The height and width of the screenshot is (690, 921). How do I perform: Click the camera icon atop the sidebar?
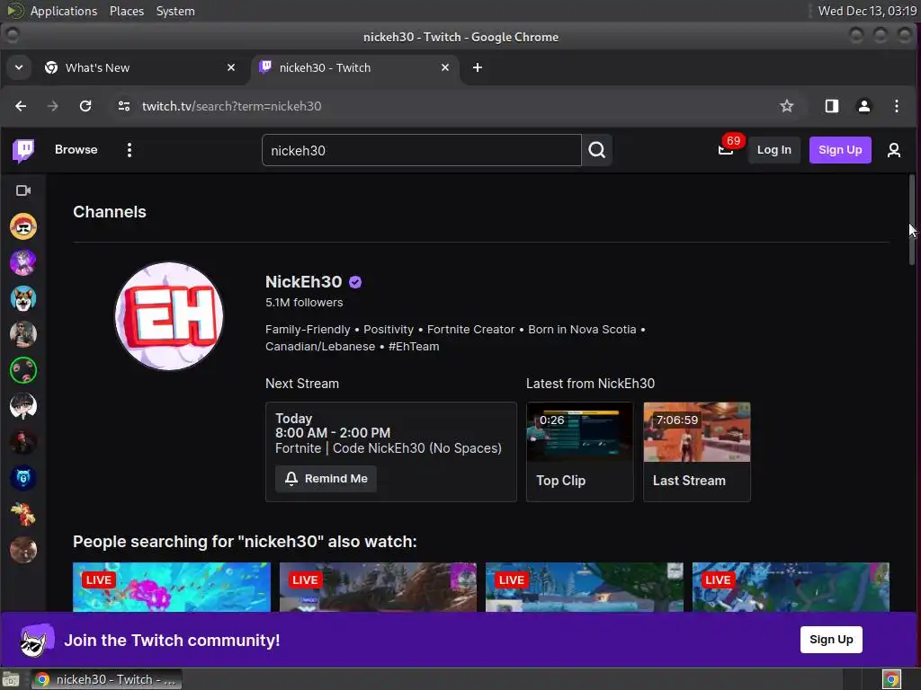pyautogui.click(x=23, y=190)
